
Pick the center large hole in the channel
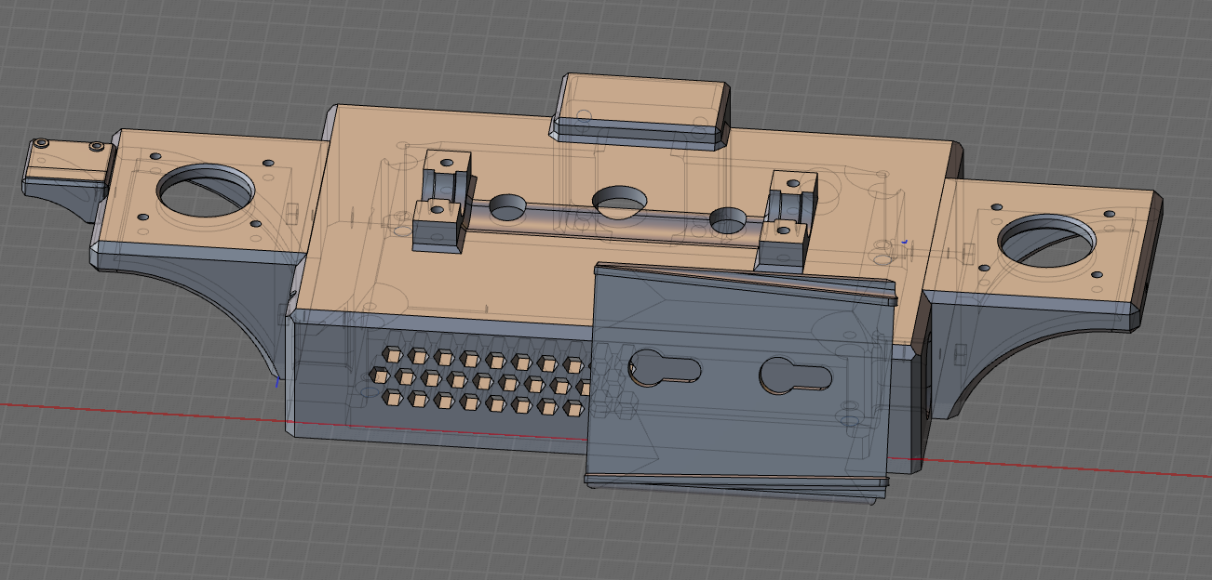[x=621, y=202]
